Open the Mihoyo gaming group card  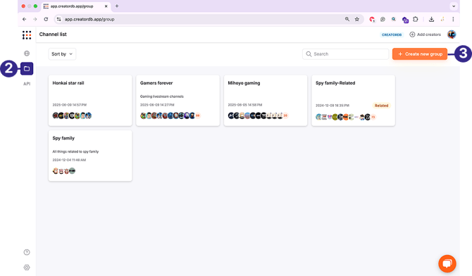pyautogui.click(x=266, y=101)
